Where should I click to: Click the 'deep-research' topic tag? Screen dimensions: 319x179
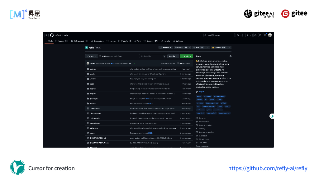tap(224, 113)
